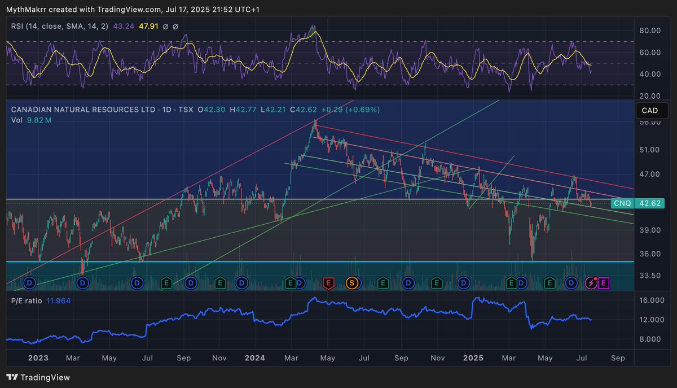Open dividend marker at start of 2023
The width and height of the screenshot is (677, 388).
29,282
